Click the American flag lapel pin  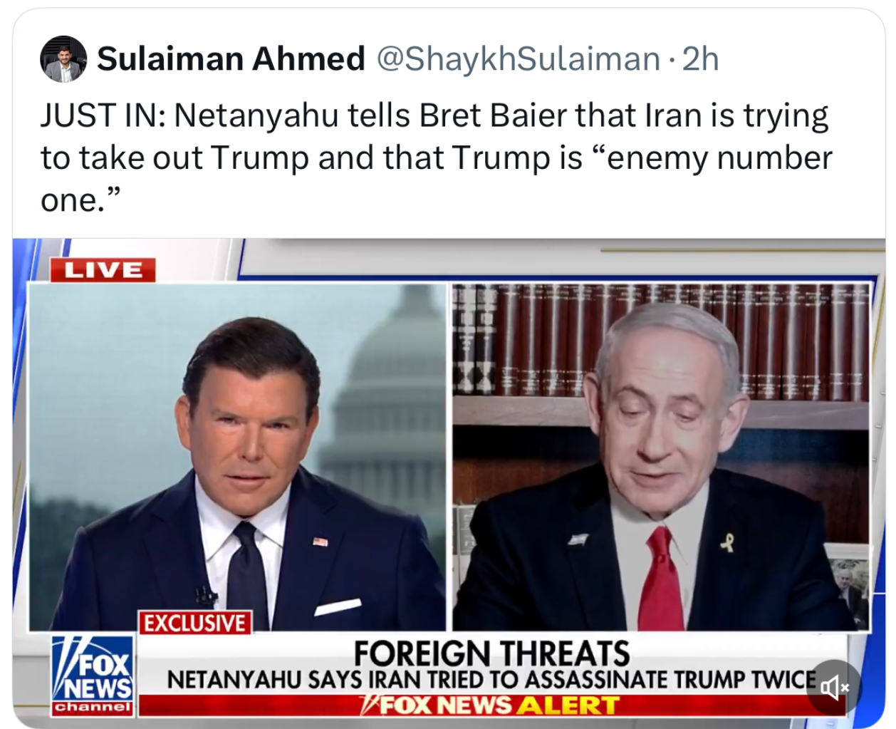pyautogui.click(x=321, y=542)
